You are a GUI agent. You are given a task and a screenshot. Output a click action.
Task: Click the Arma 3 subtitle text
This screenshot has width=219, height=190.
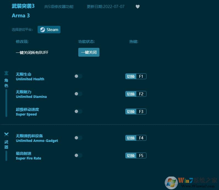coord(21,15)
